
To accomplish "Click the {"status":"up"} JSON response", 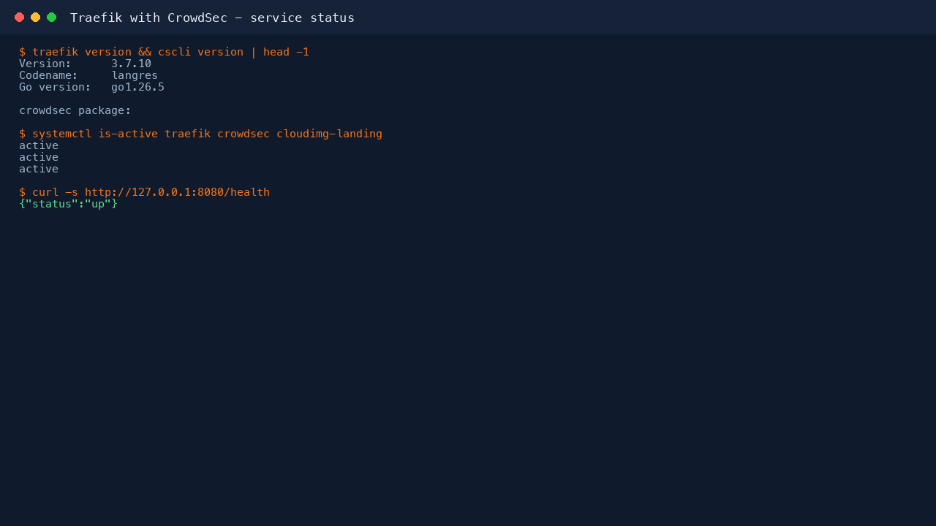I will (68, 204).
